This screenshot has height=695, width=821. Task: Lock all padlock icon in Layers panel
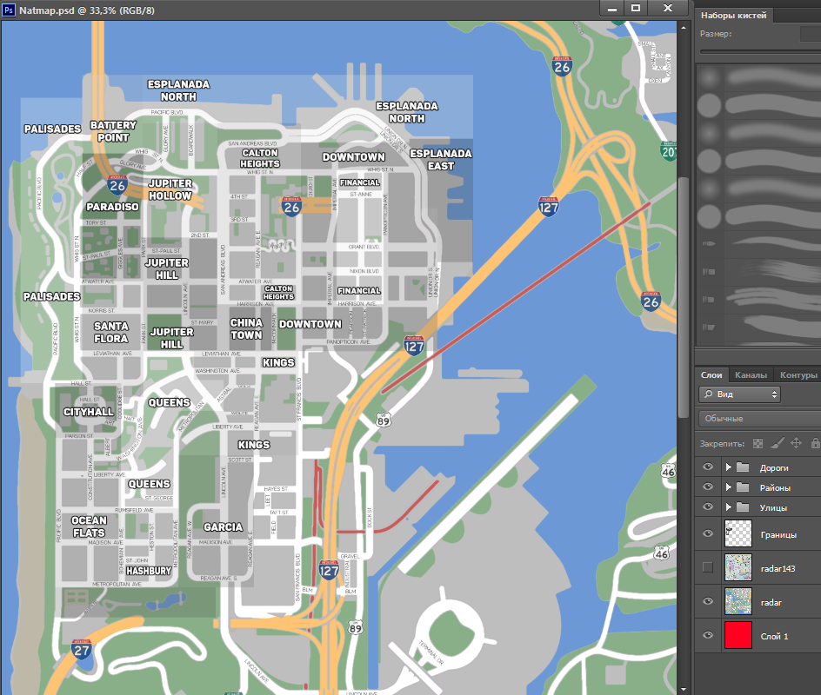pyautogui.click(x=815, y=443)
